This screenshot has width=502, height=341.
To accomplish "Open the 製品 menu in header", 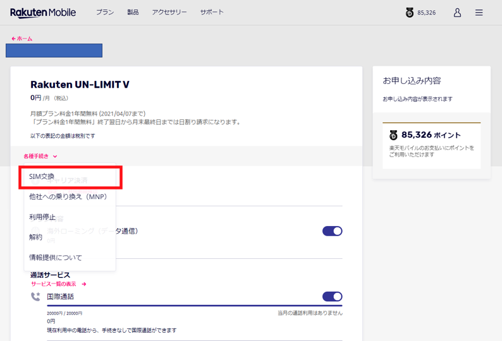I will pyautogui.click(x=133, y=12).
